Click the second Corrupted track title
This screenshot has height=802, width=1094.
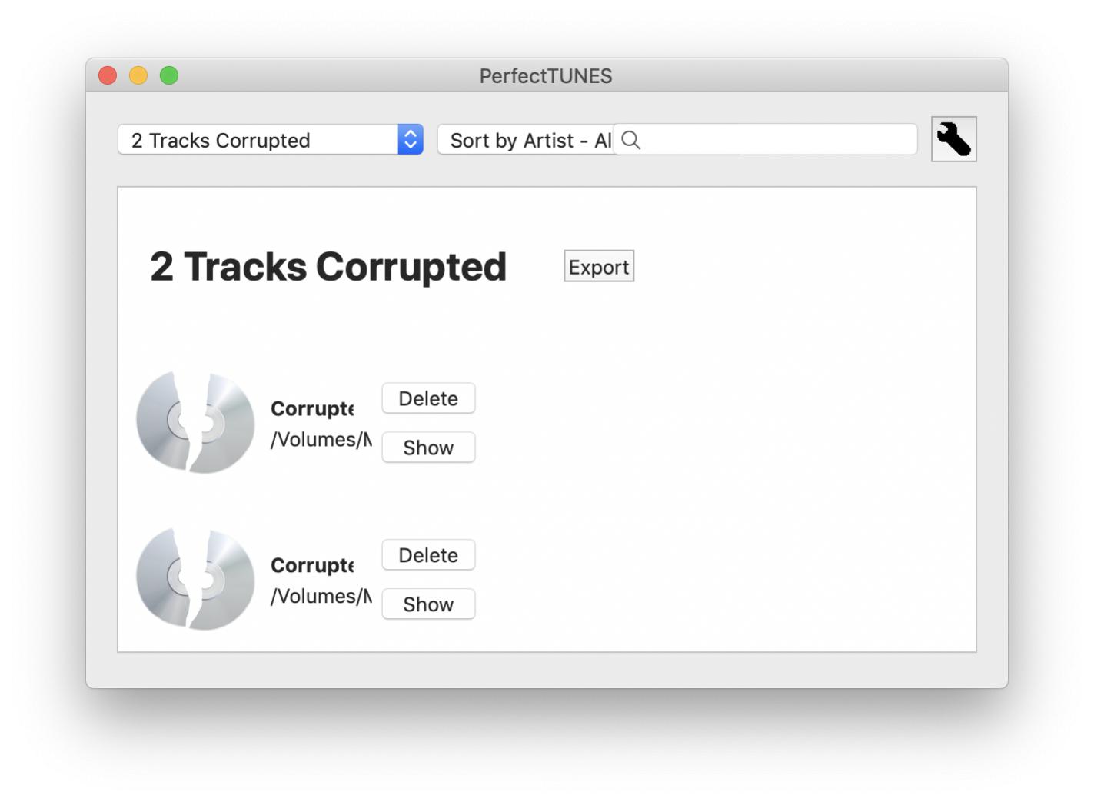312,565
